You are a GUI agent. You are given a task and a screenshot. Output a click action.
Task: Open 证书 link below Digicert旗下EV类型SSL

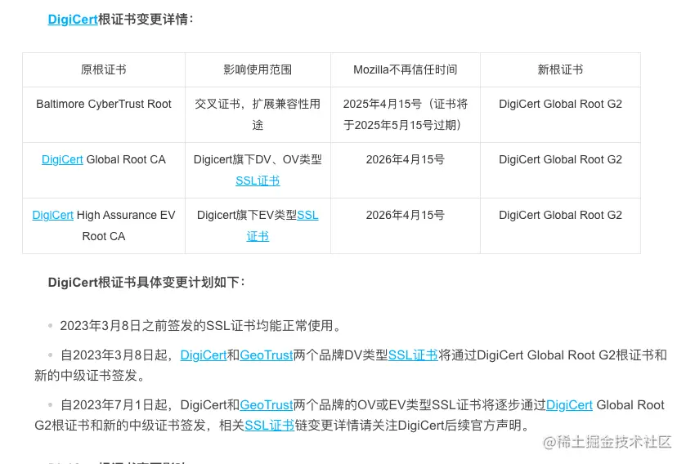pos(258,236)
